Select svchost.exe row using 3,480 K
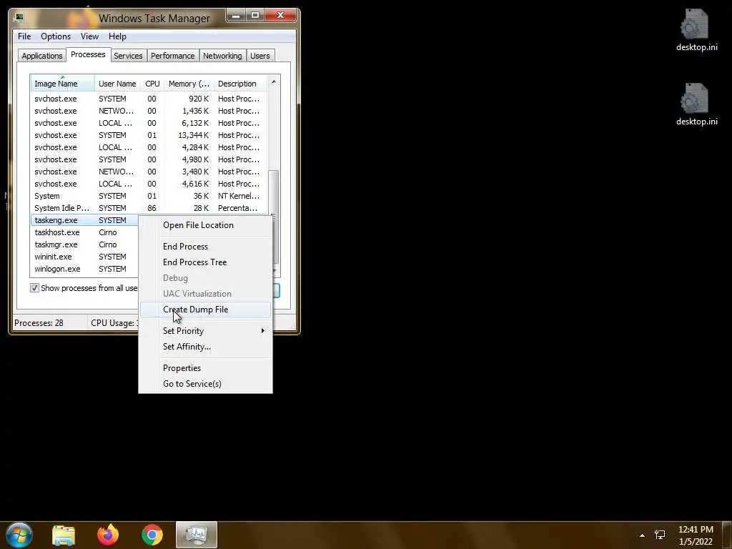 tap(149, 172)
